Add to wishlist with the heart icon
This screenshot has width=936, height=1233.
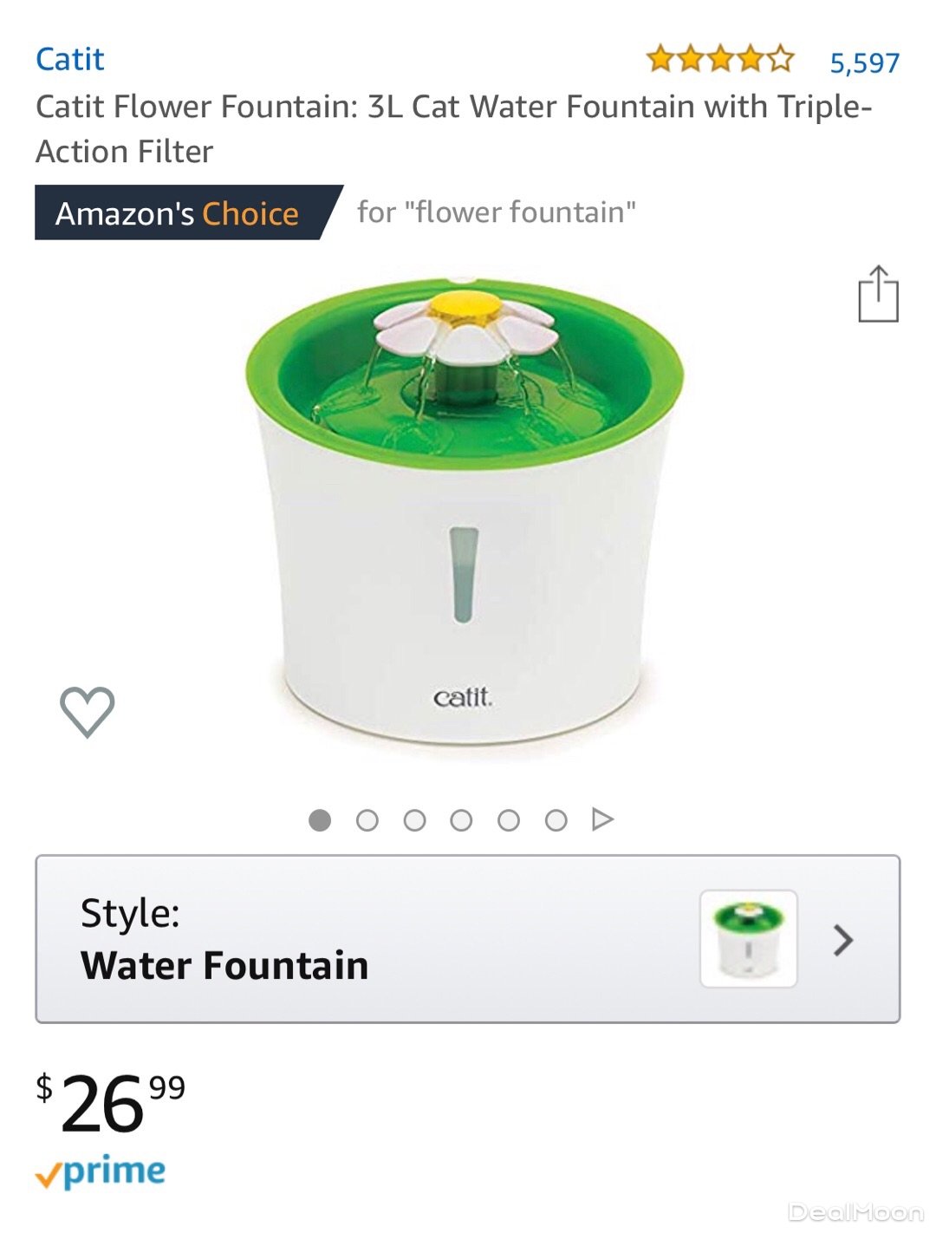(87, 712)
